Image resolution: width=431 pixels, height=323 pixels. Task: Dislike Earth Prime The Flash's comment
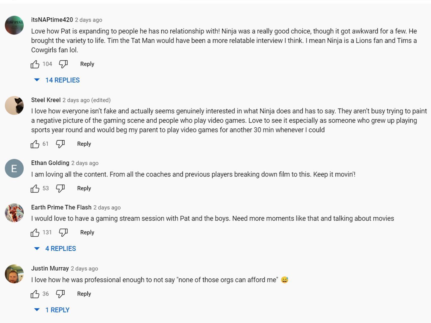click(x=63, y=232)
